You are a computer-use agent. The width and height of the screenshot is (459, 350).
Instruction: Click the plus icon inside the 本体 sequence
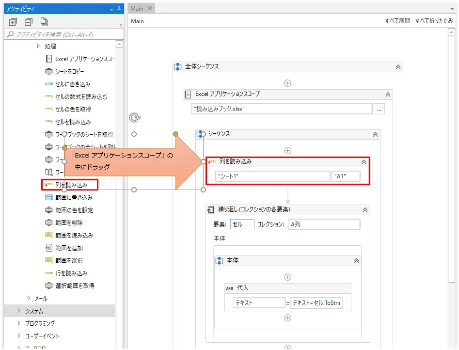(x=287, y=277)
